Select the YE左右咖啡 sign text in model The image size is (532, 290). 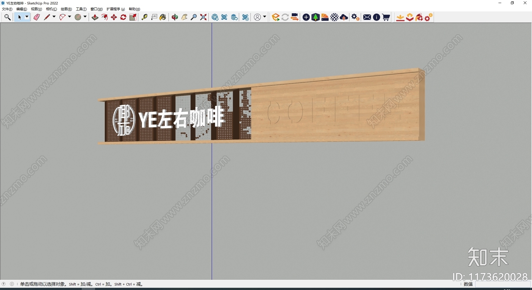(x=182, y=118)
